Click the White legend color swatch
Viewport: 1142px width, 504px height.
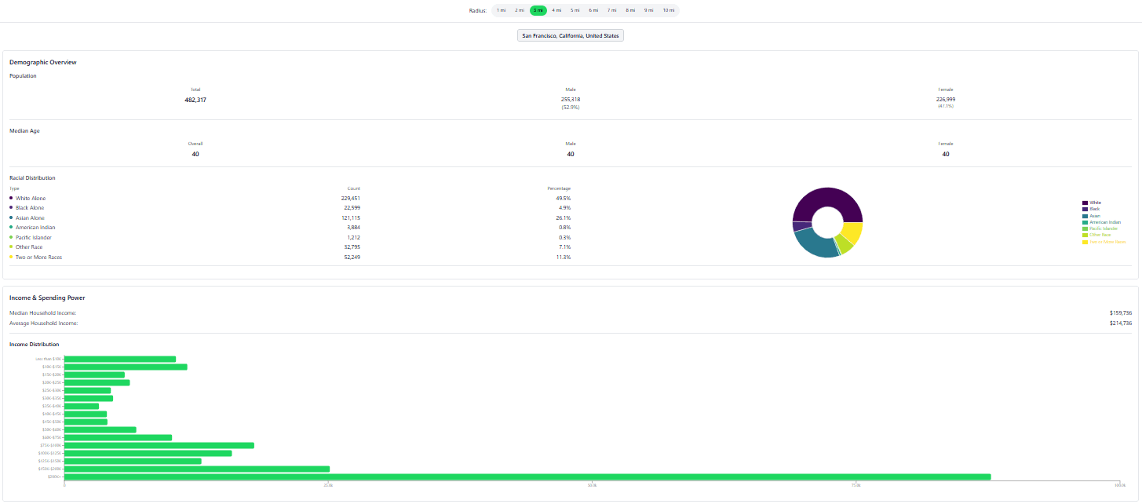coord(1085,203)
